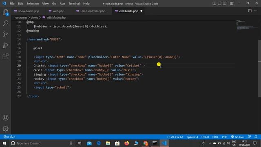Open Source Control view
The image size is (261, 147).
pyautogui.click(x=5, y=34)
